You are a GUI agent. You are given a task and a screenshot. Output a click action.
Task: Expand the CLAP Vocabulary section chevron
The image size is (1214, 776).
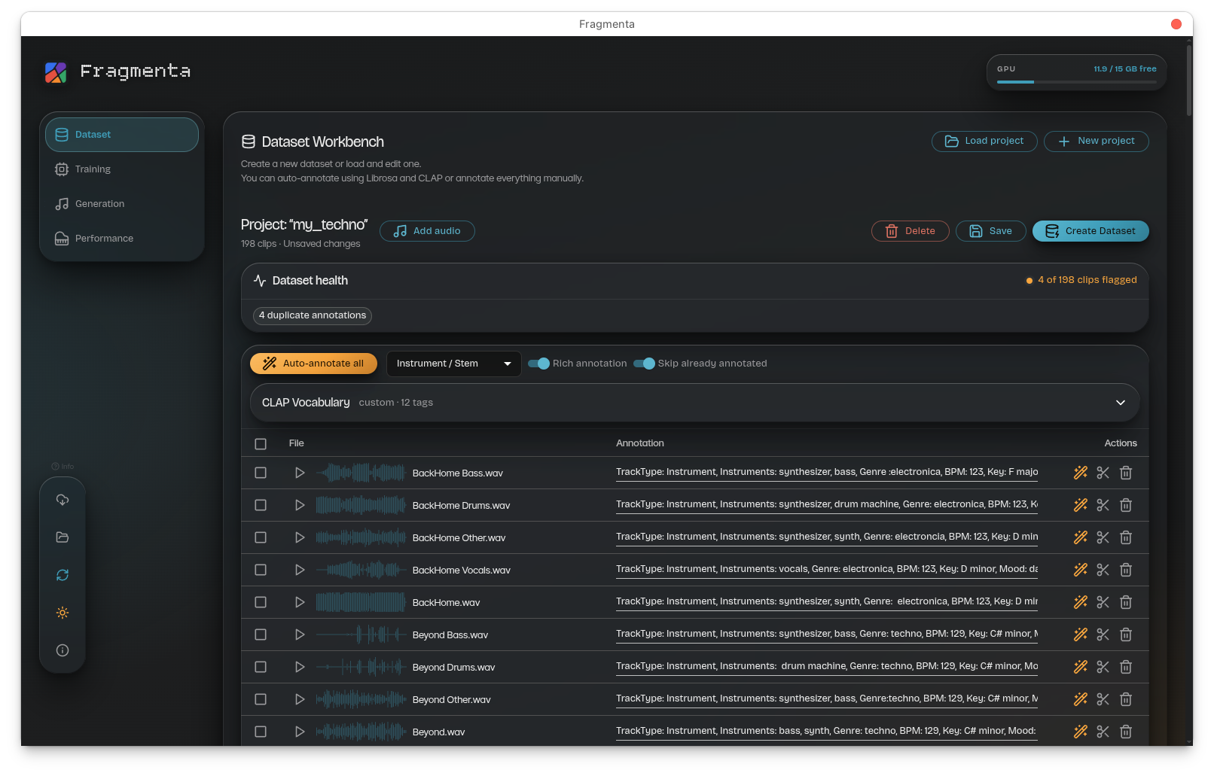pyautogui.click(x=1121, y=403)
